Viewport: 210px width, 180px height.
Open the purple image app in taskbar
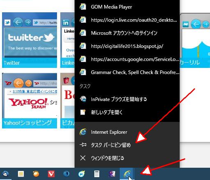tap(112, 174)
